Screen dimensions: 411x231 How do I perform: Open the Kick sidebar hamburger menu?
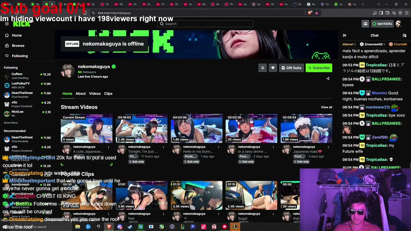coord(7,24)
